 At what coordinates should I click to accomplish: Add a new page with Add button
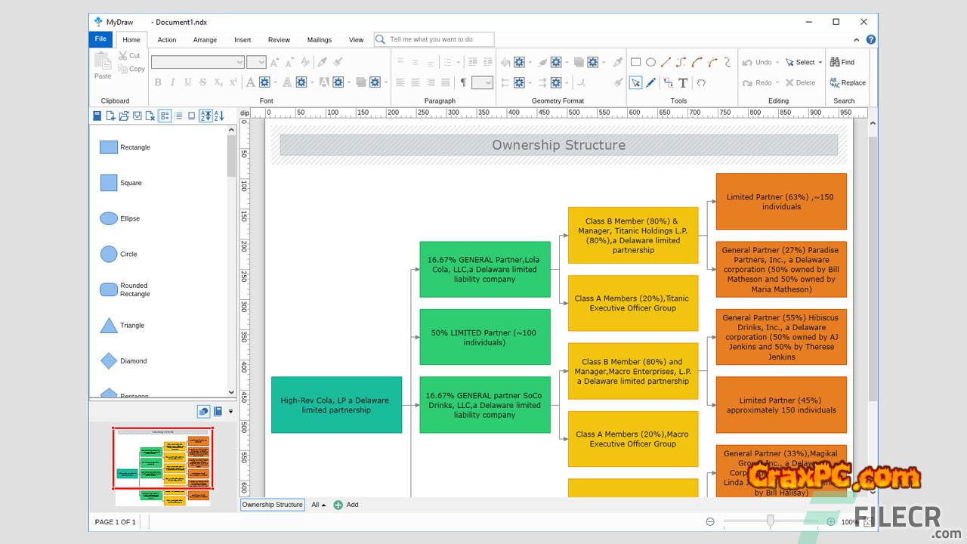coord(346,505)
